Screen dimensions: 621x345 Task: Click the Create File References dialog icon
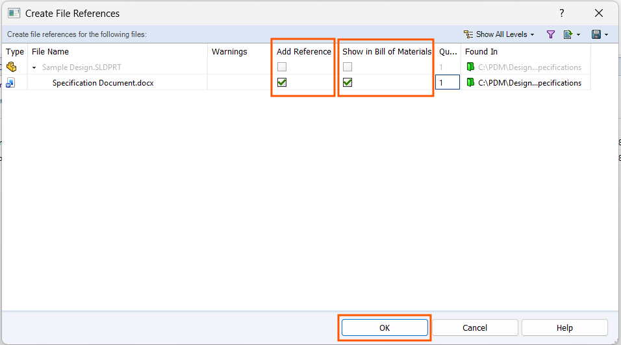tap(14, 13)
